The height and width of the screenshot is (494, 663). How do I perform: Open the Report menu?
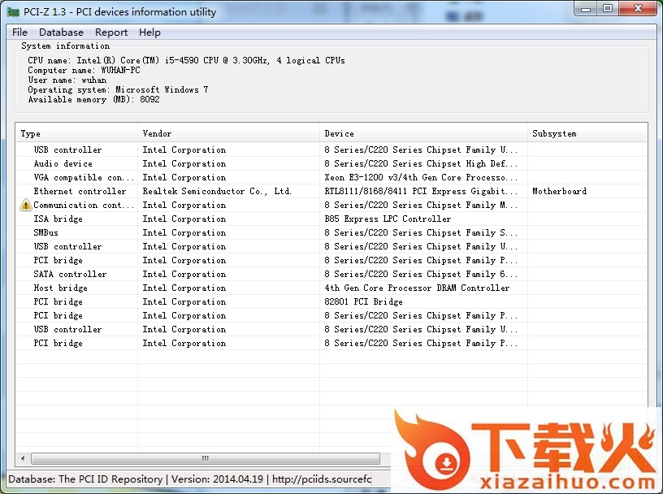tap(111, 32)
